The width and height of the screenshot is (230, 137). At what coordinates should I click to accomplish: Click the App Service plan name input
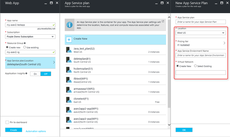coord(201,22)
